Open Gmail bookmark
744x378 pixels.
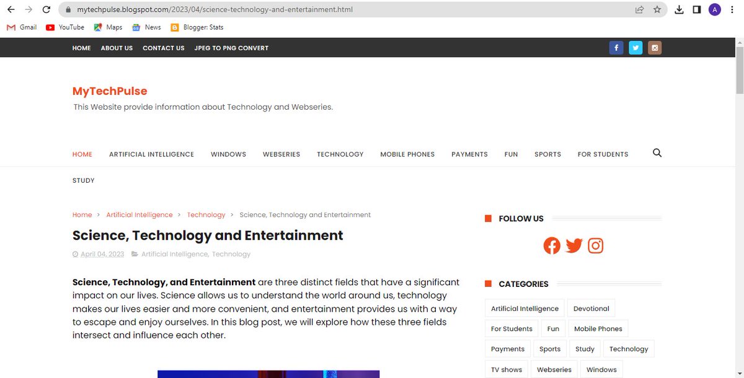pyautogui.click(x=22, y=27)
